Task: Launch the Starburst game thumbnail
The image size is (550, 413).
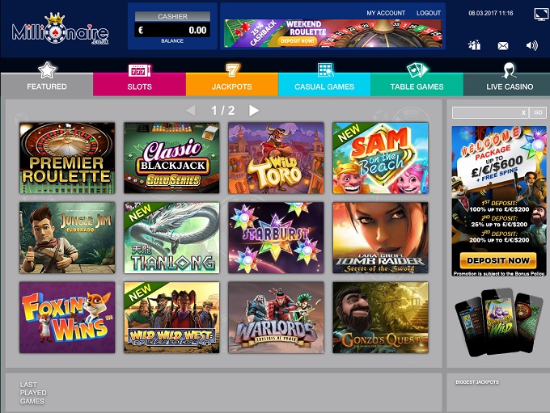Action: tap(276, 238)
